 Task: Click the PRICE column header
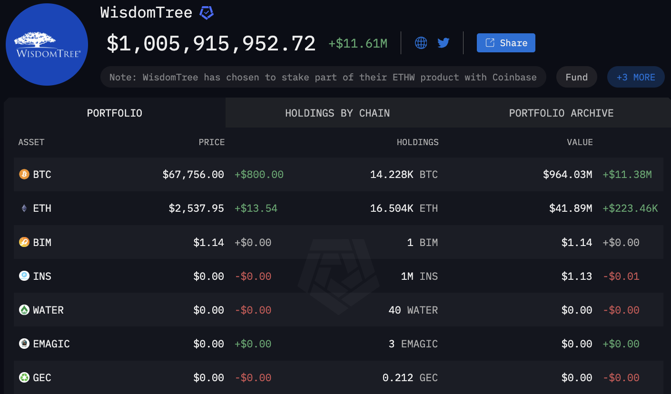coord(212,142)
